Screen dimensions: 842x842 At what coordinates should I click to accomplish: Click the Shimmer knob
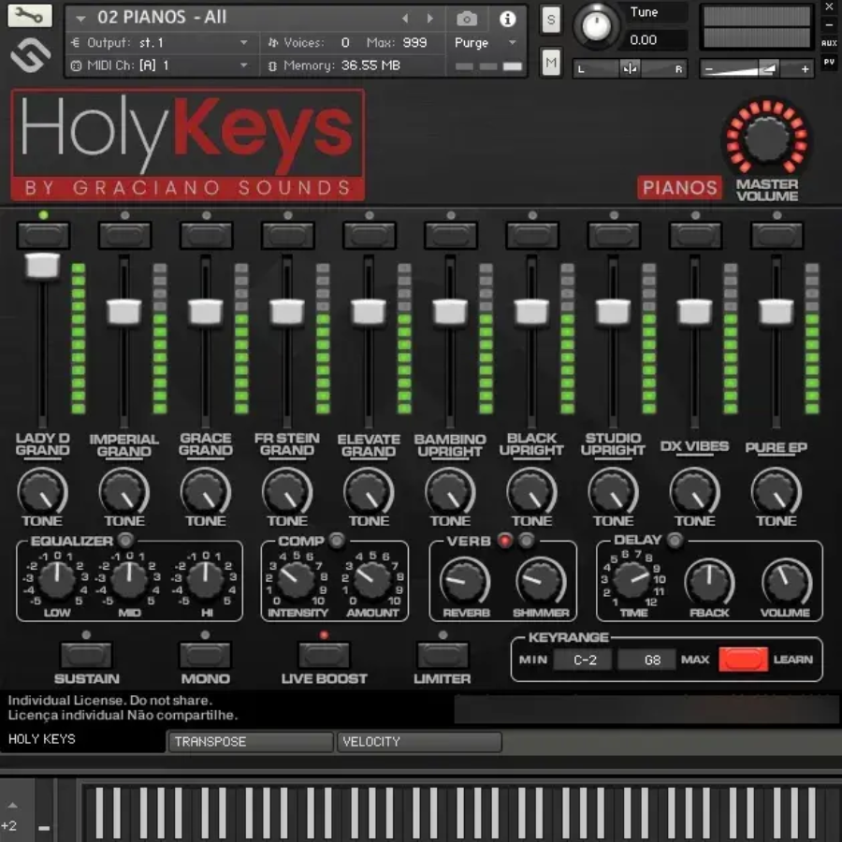pos(541,582)
